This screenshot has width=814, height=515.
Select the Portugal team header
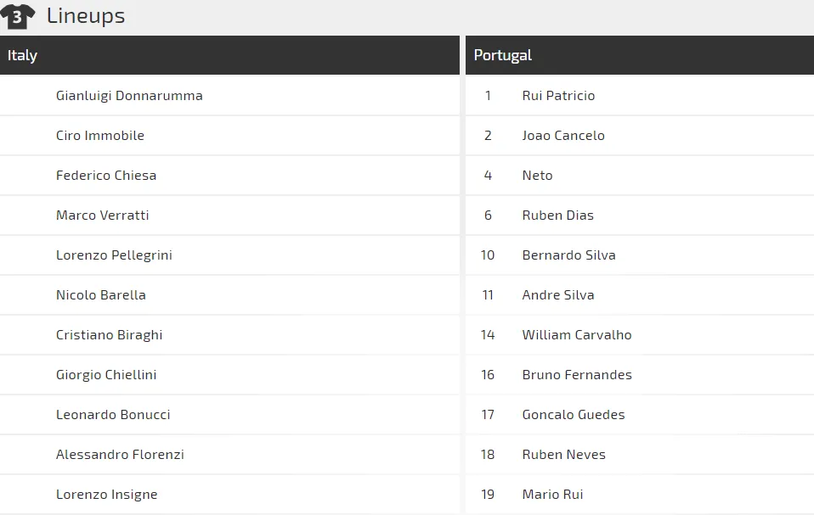[503, 55]
